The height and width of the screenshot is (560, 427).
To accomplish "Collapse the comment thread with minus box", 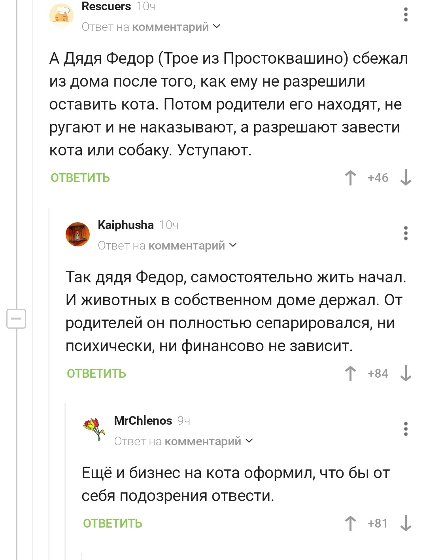I will coord(16,319).
